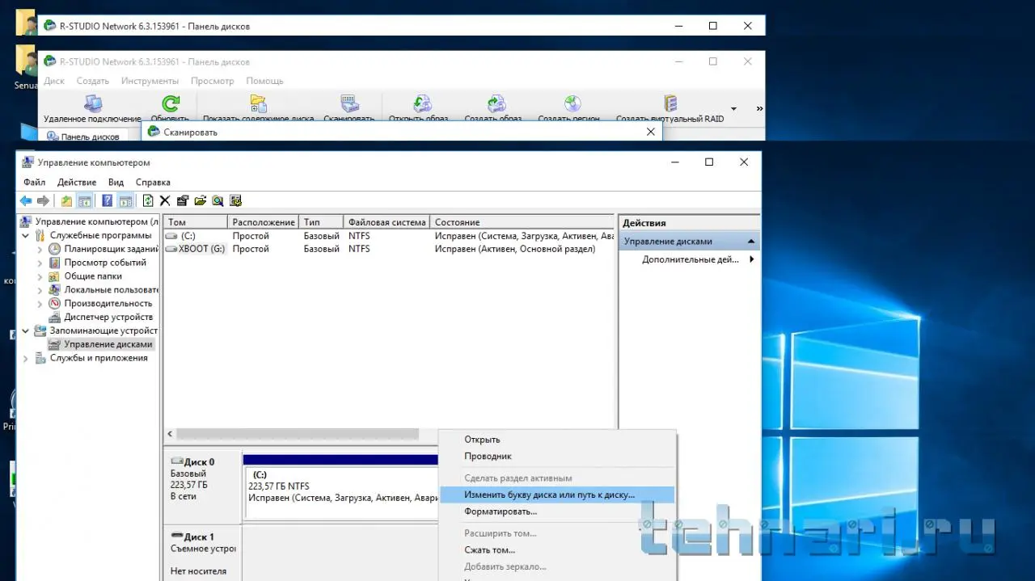Click the Create virtual RAID icon
This screenshot has height=581, width=1035.
(670, 104)
